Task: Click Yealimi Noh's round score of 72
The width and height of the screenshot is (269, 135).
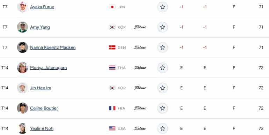Action: pyautogui.click(x=261, y=128)
